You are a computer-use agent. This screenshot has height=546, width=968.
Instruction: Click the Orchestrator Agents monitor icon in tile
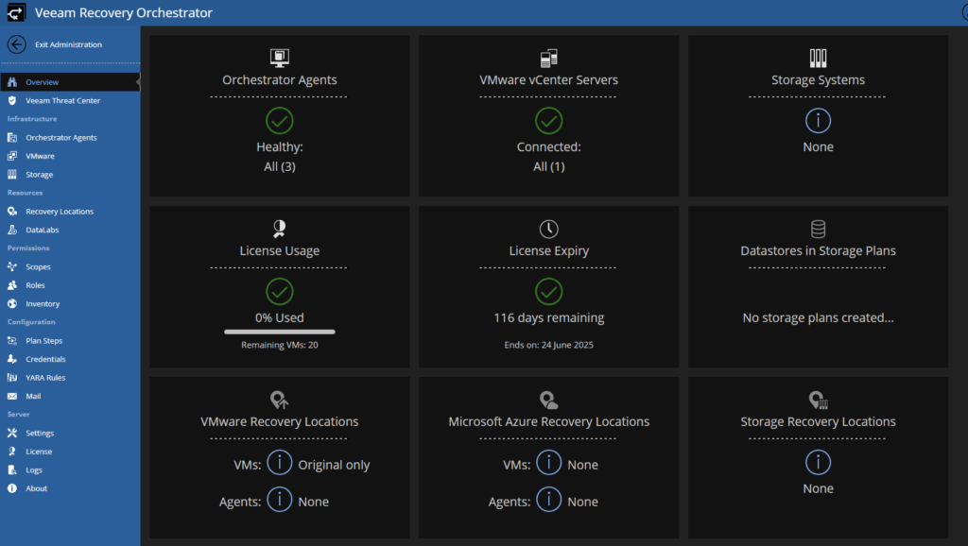pos(280,58)
